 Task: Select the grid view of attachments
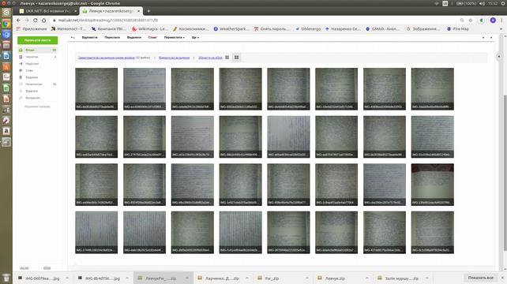tap(236, 57)
